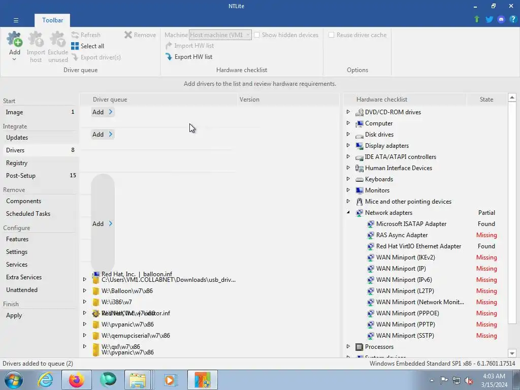Expand the Processors node
The width and height of the screenshot is (520, 390).
click(348, 346)
